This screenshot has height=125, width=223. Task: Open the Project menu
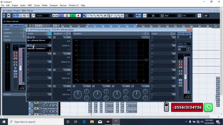tap(15, 6)
